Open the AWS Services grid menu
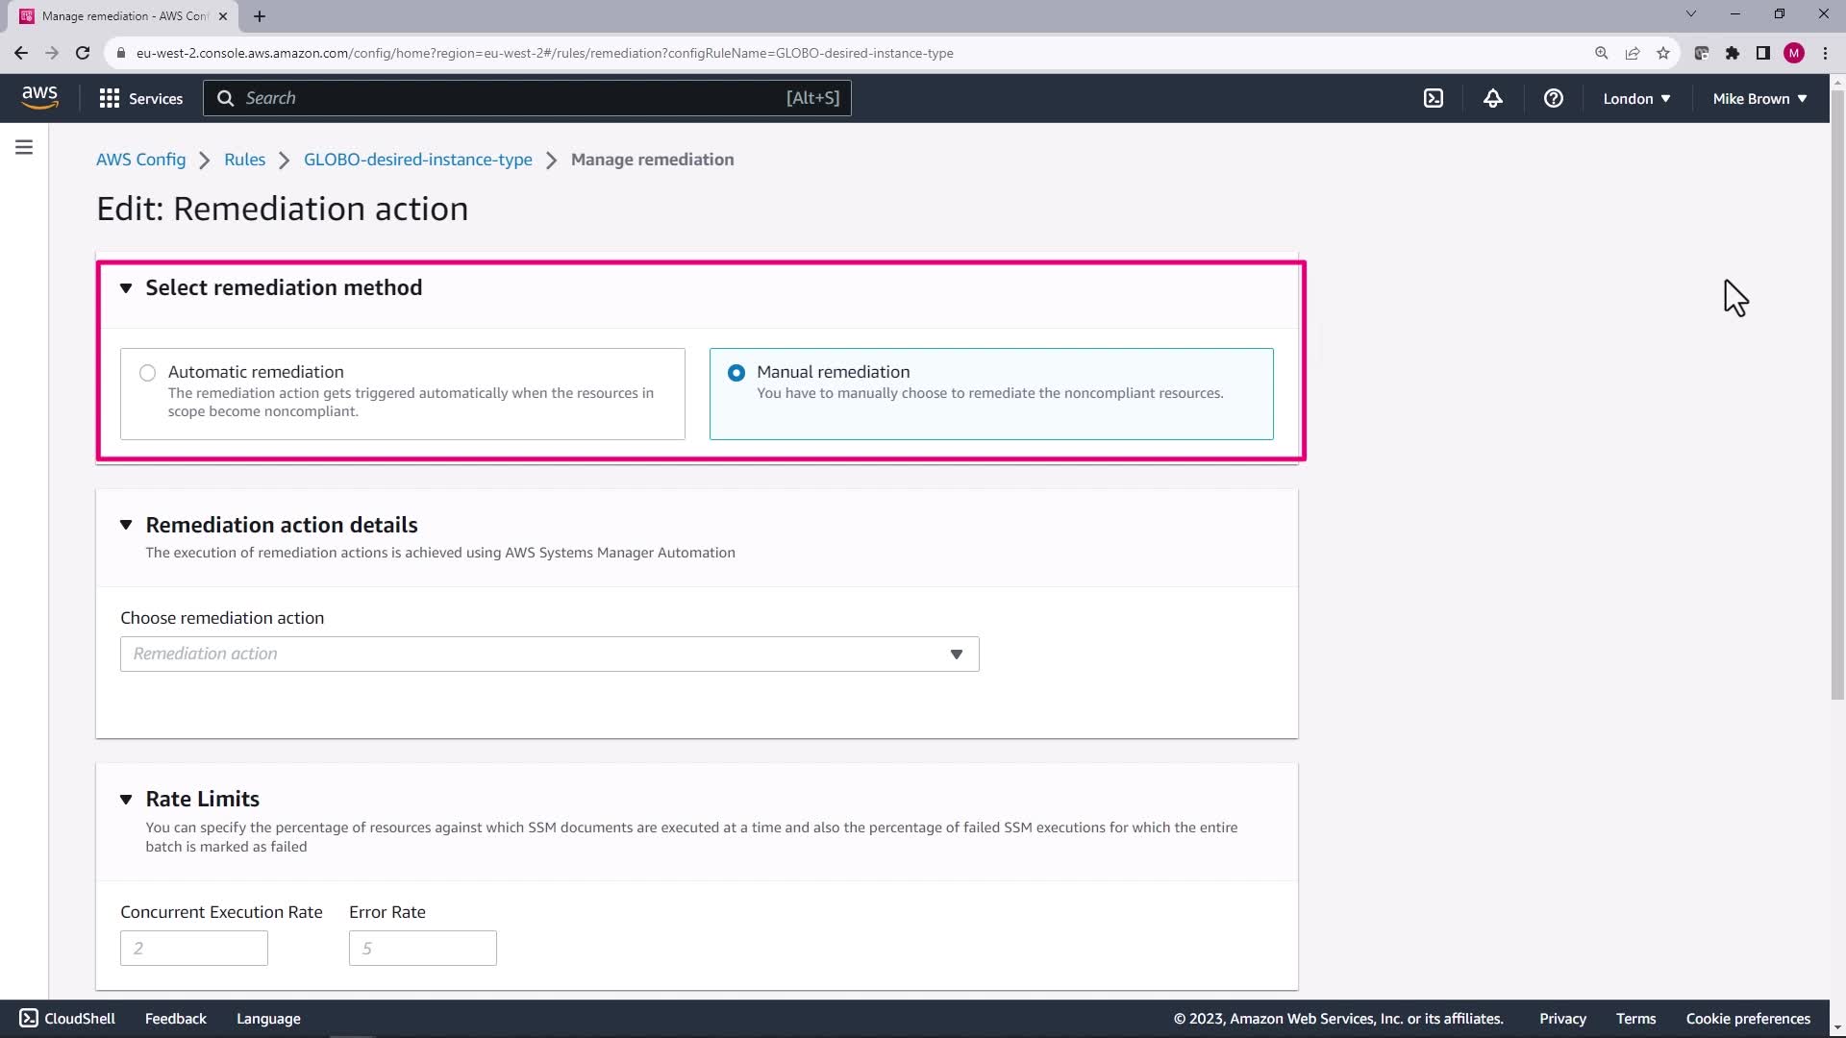Viewport: 1846px width, 1038px height. tap(140, 98)
